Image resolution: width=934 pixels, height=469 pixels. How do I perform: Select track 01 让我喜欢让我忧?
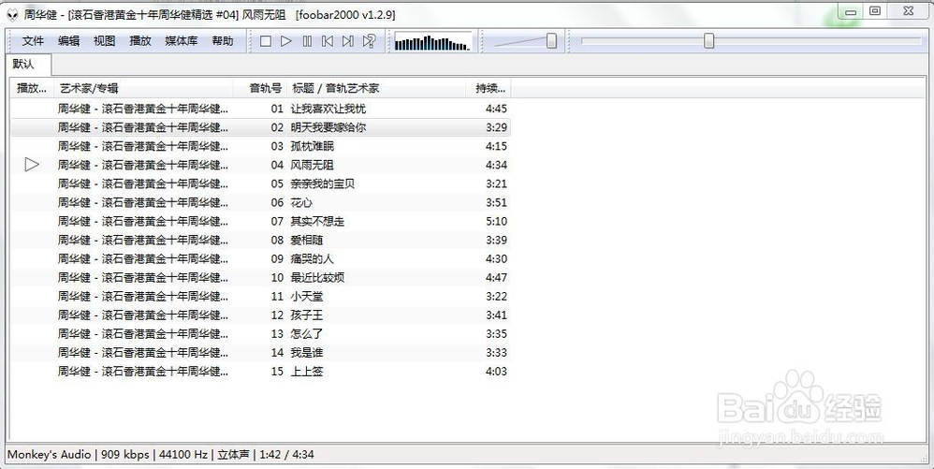coord(261,109)
